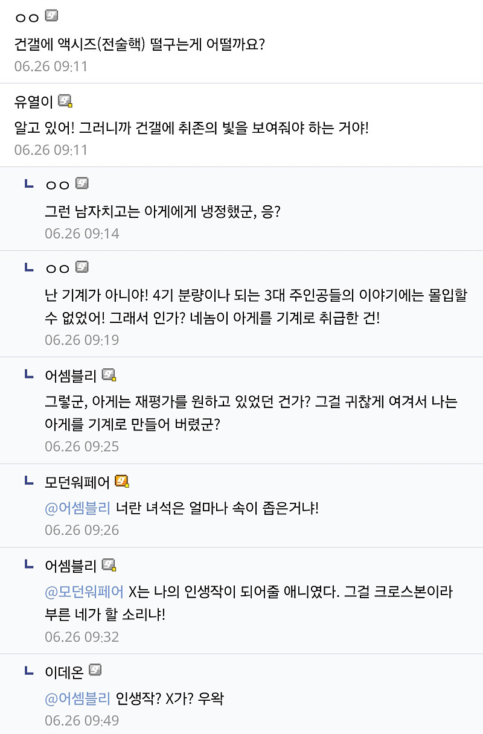Click the username 유열이
Viewport: 483px width, 734px height.
click(35, 101)
